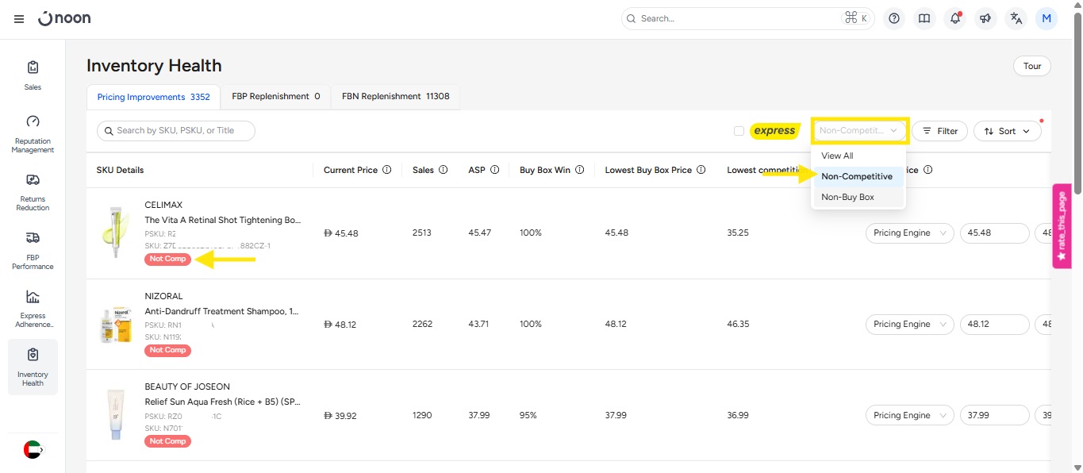Open the language translation icon
1083x473 pixels.
coord(1016,18)
